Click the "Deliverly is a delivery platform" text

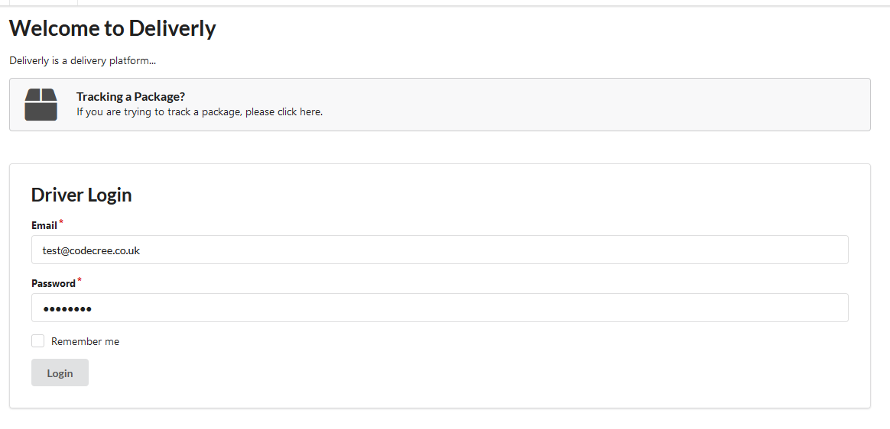tap(83, 61)
